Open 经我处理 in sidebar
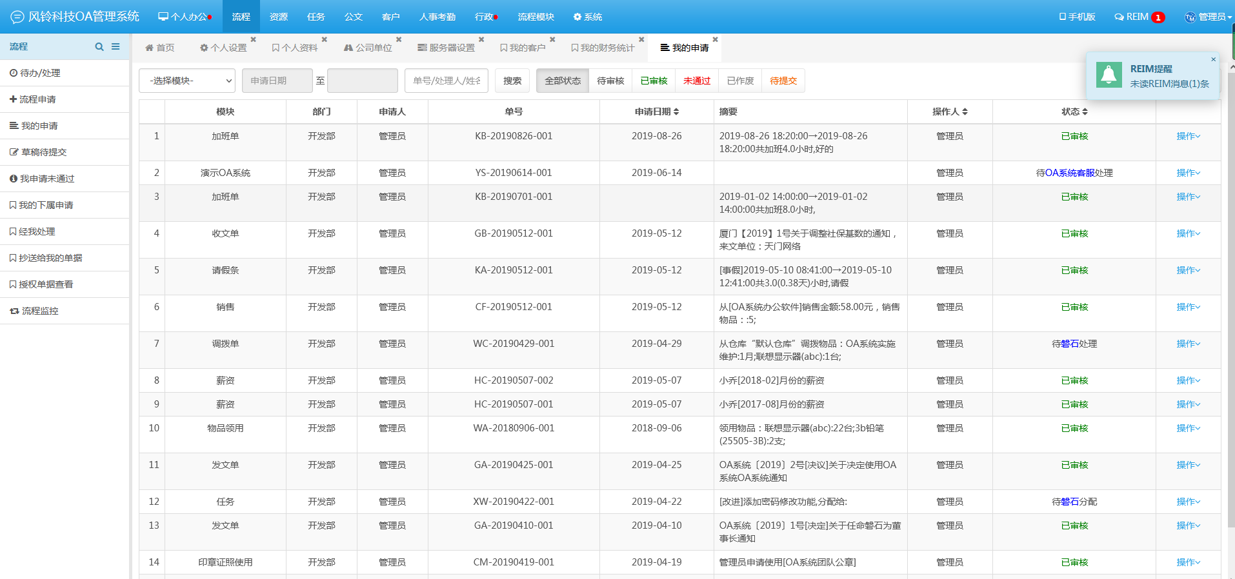The height and width of the screenshot is (579, 1235). (x=65, y=231)
